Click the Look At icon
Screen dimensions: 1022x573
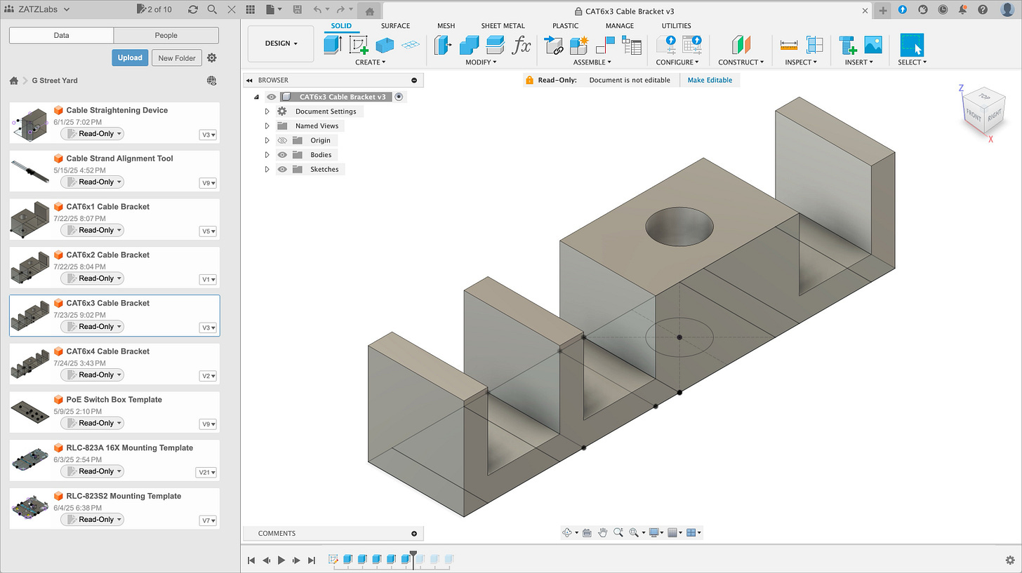[587, 532]
